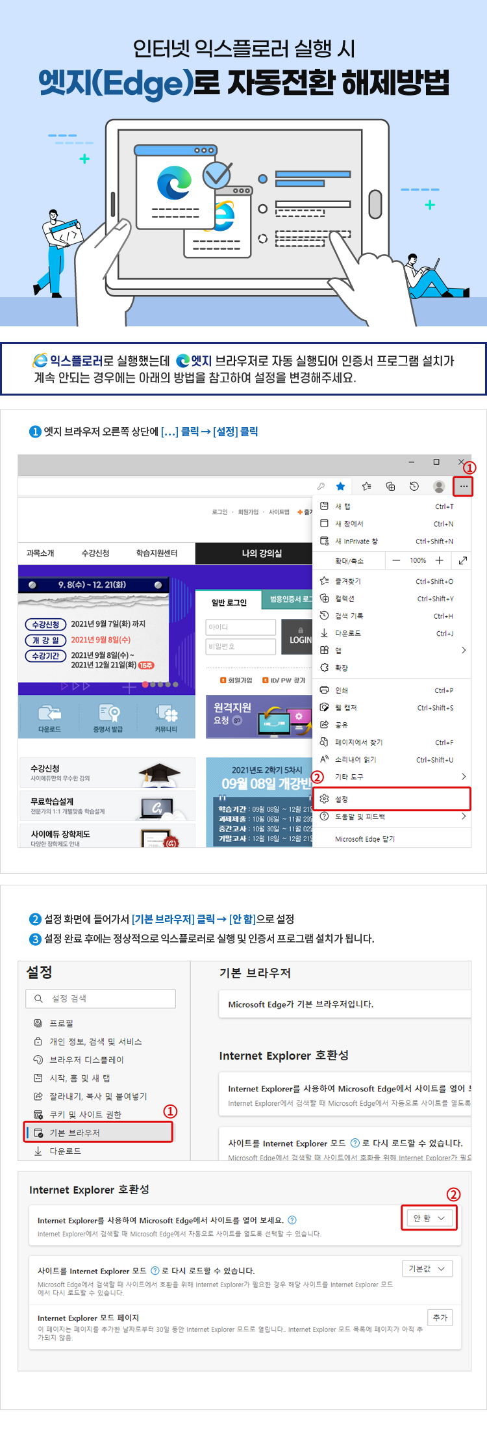
Task: Open the History toolbar icon
Action: [x=414, y=486]
